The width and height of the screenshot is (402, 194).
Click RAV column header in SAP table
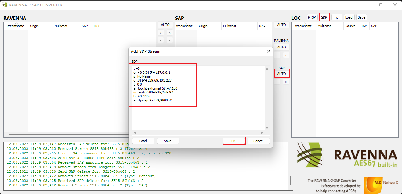pyautogui.click(x=265, y=26)
